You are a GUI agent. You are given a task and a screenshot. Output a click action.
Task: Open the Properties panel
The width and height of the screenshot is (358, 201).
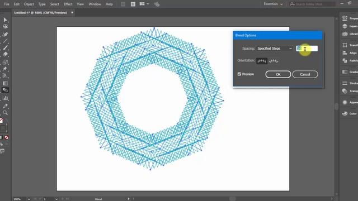point(350,18)
